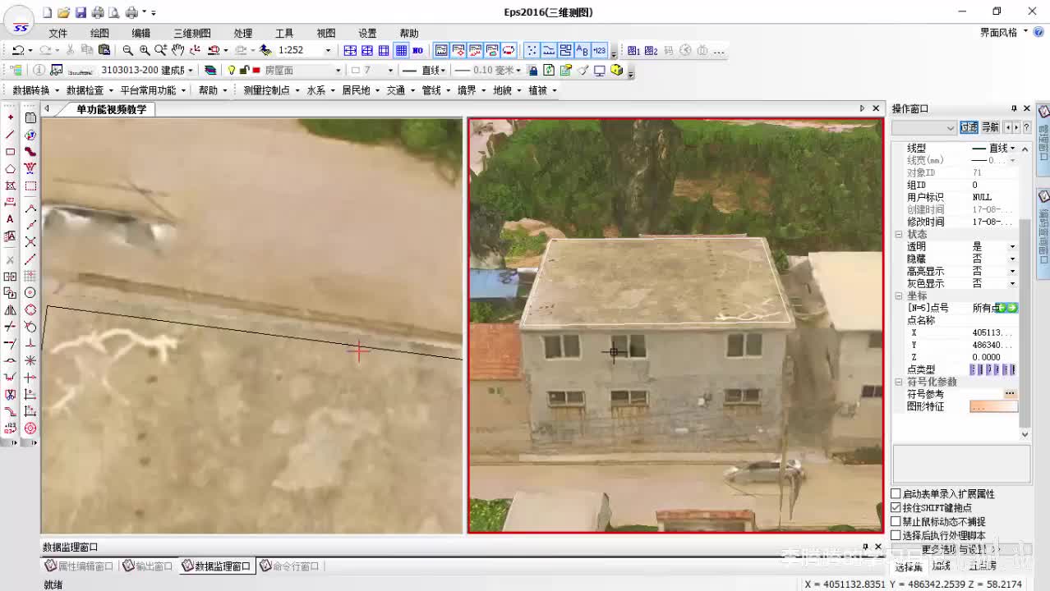Click the Undo icon in toolbar

point(17,50)
